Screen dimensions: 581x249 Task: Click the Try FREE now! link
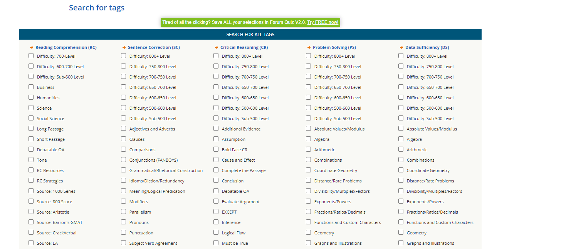[322, 22]
